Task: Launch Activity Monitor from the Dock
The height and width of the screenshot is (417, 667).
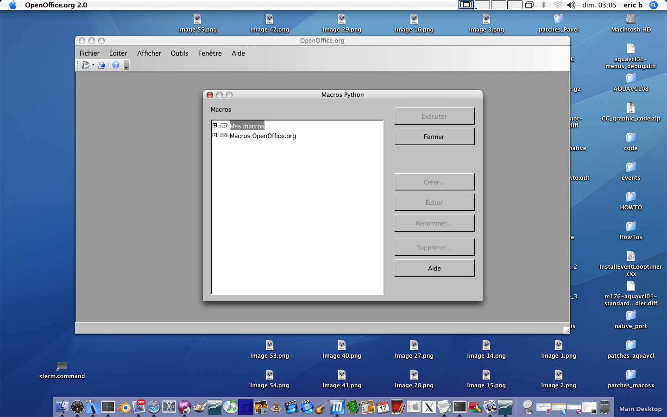Action: [x=108, y=407]
